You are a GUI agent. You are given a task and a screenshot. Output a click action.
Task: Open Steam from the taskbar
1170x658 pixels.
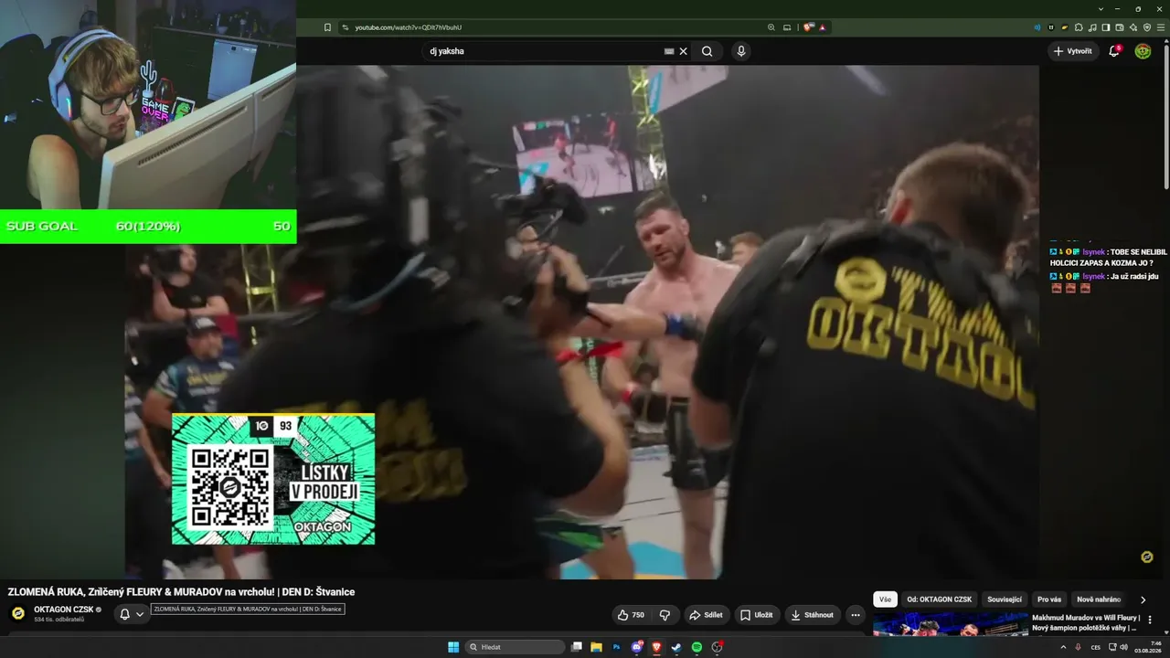pos(676,647)
